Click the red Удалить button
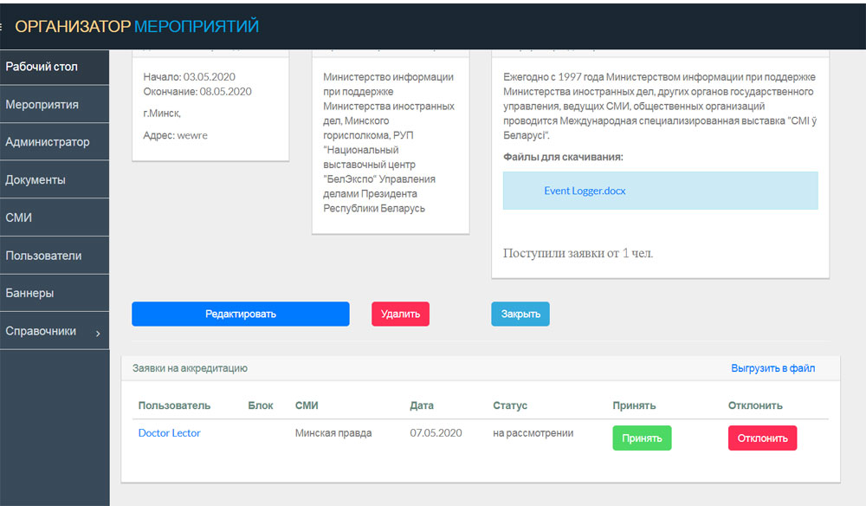The image size is (866, 506). tap(400, 314)
